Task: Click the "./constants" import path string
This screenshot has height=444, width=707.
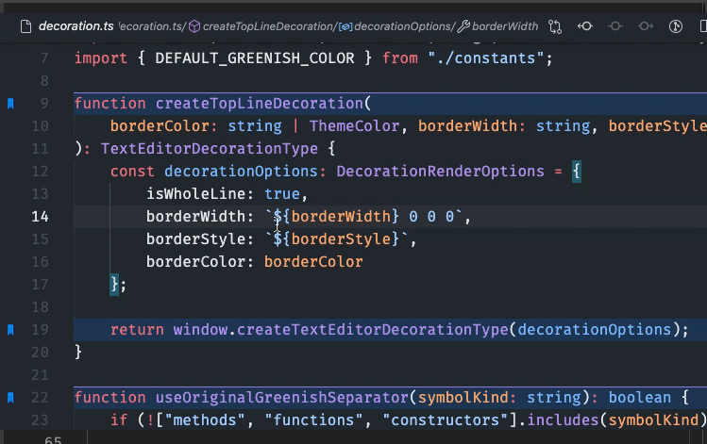Action: click(x=486, y=58)
